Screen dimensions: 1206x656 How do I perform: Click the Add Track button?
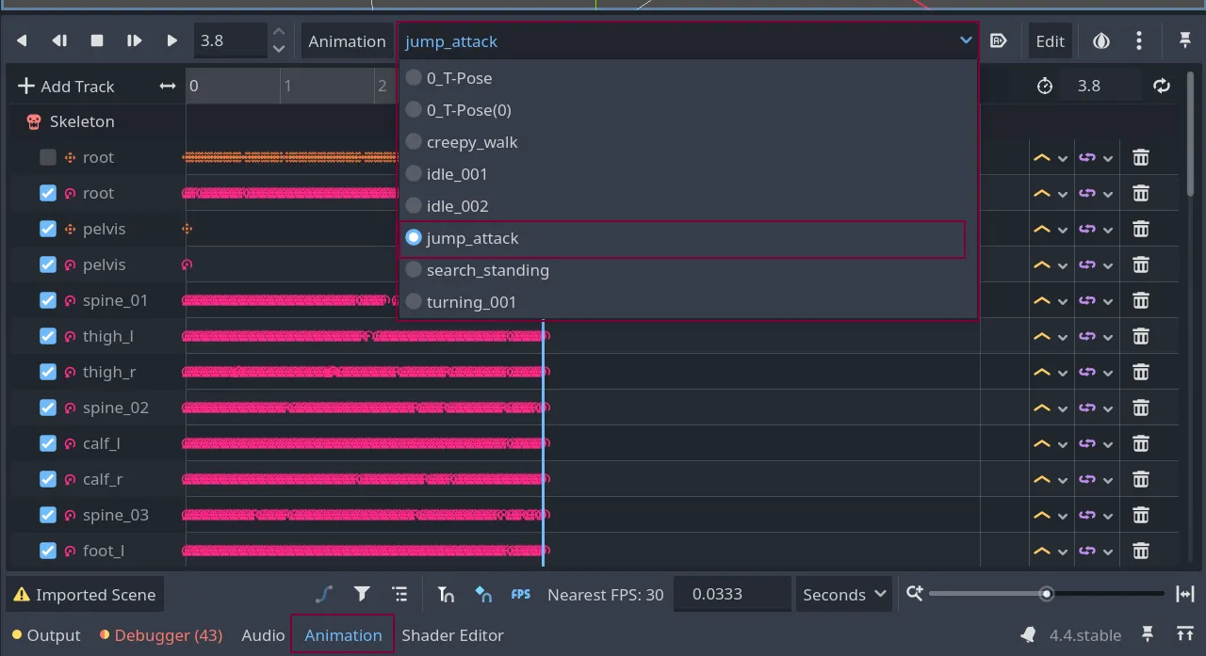point(66,86)
